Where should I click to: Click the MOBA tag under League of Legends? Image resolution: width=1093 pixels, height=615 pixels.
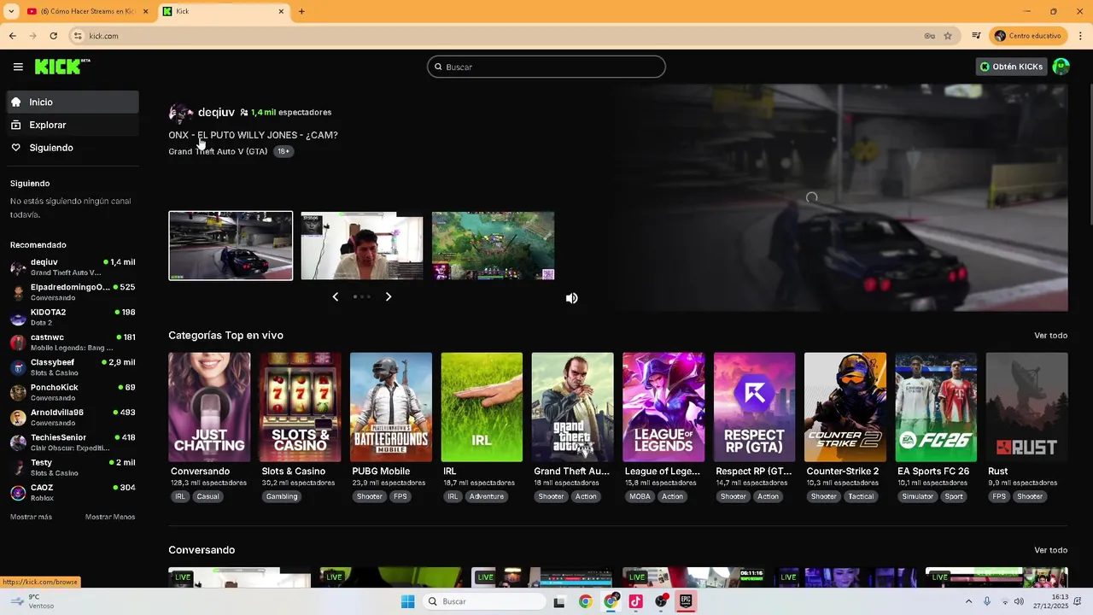pyautogui.click(x=640, y=496)
